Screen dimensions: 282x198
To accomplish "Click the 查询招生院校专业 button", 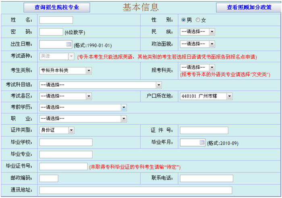I will [57, 7].
